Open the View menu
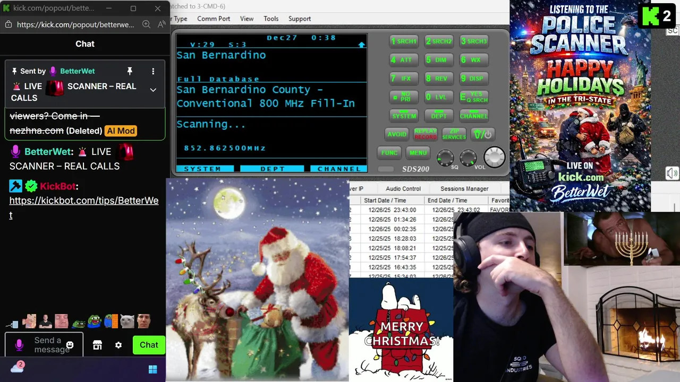 246,19
